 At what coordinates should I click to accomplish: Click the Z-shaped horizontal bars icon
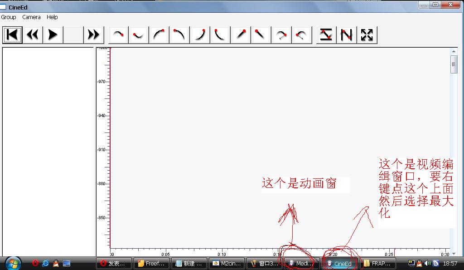tap(326, 35)
